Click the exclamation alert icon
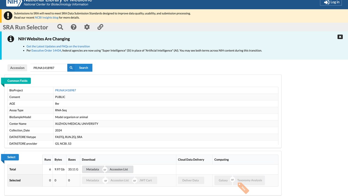 point(8,15)
